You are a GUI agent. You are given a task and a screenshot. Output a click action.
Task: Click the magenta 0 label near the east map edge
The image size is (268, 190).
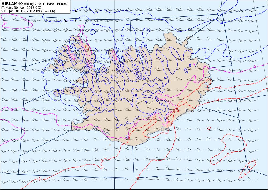[x=255, y=67]
